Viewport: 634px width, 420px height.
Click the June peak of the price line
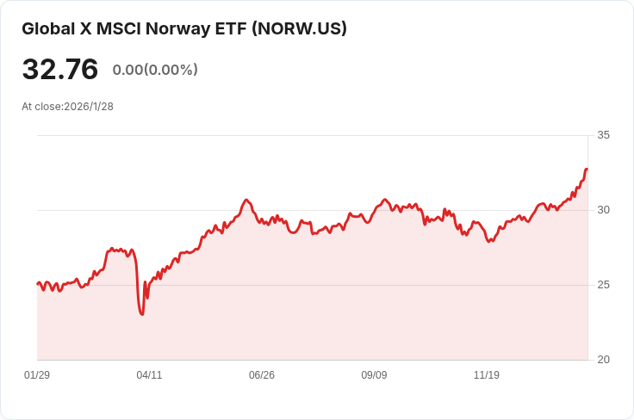tap(246, 200)
